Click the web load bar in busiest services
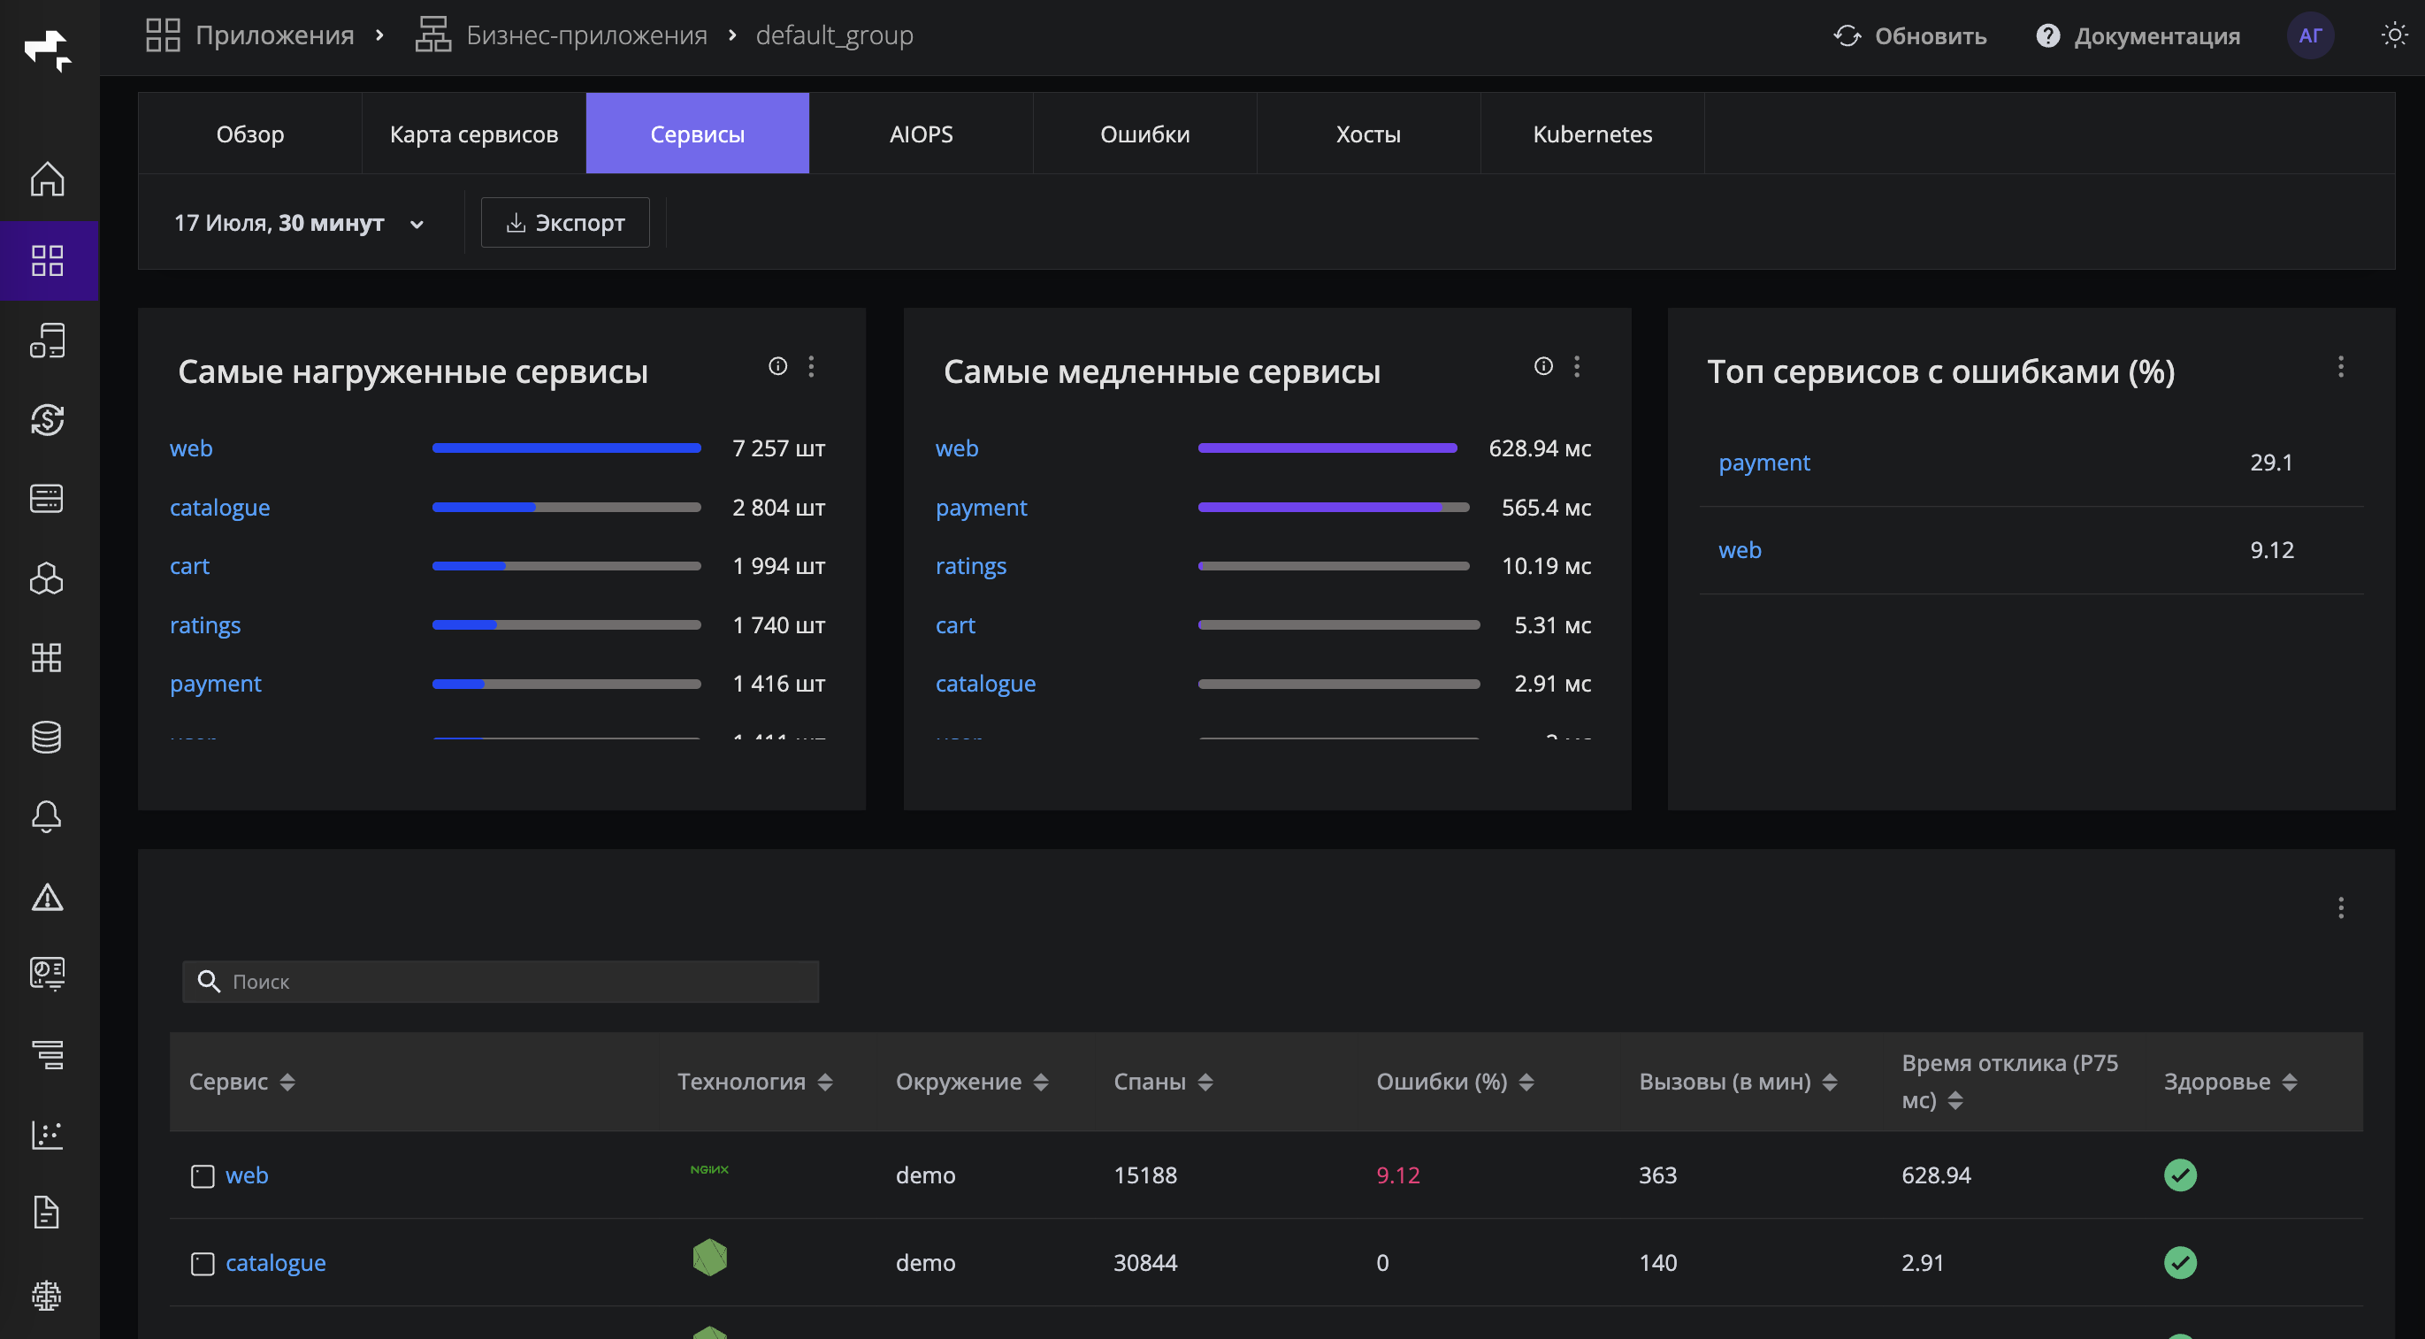 click(x=567, y=448)
